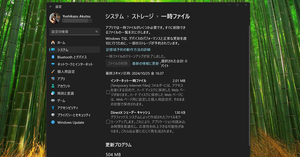The image size is (300, 157).
Task: Click the 選択された合計: 0 バイト text
Action: [x=174, y=63]
